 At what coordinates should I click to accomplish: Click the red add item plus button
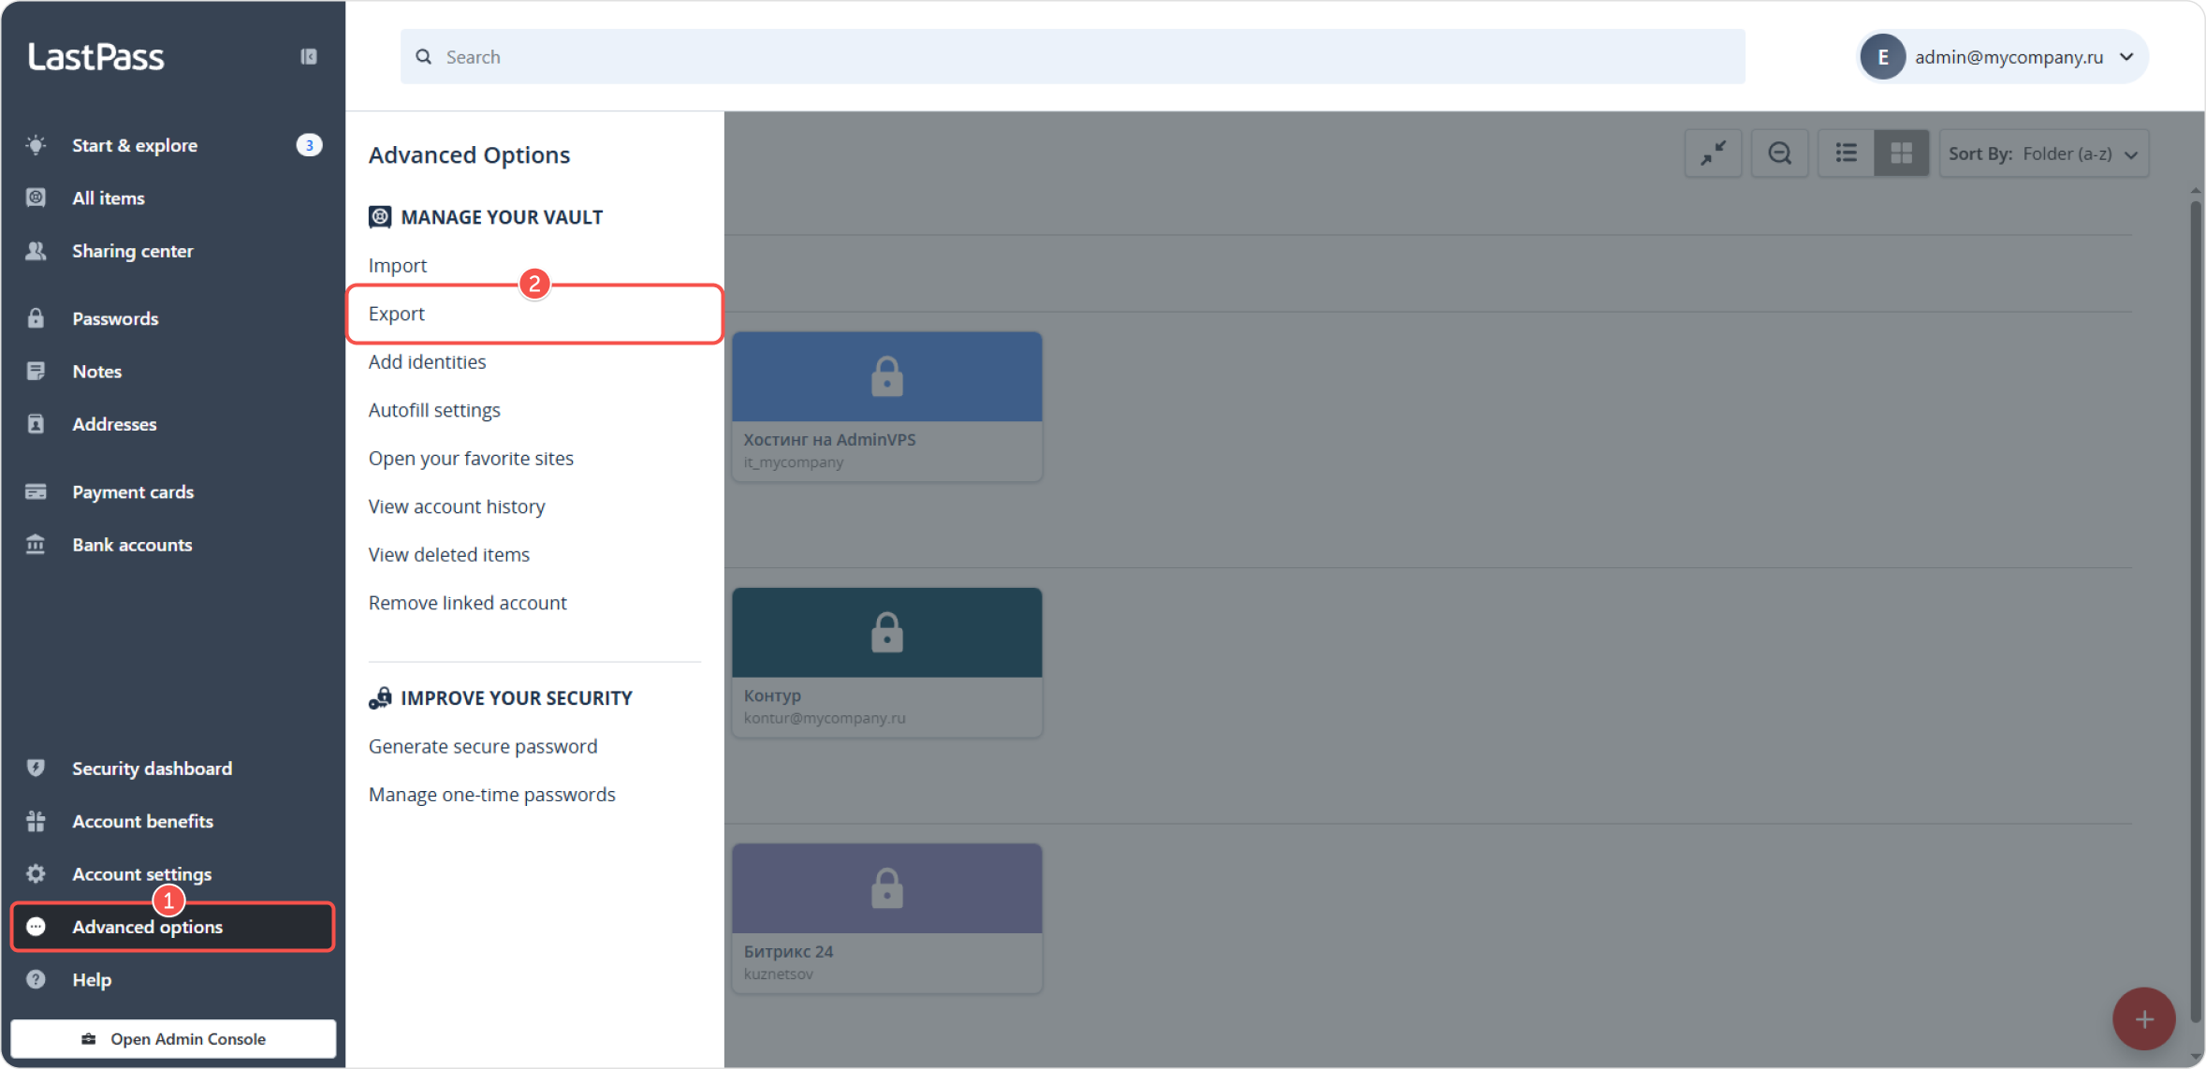[x=2143, y=1019]
